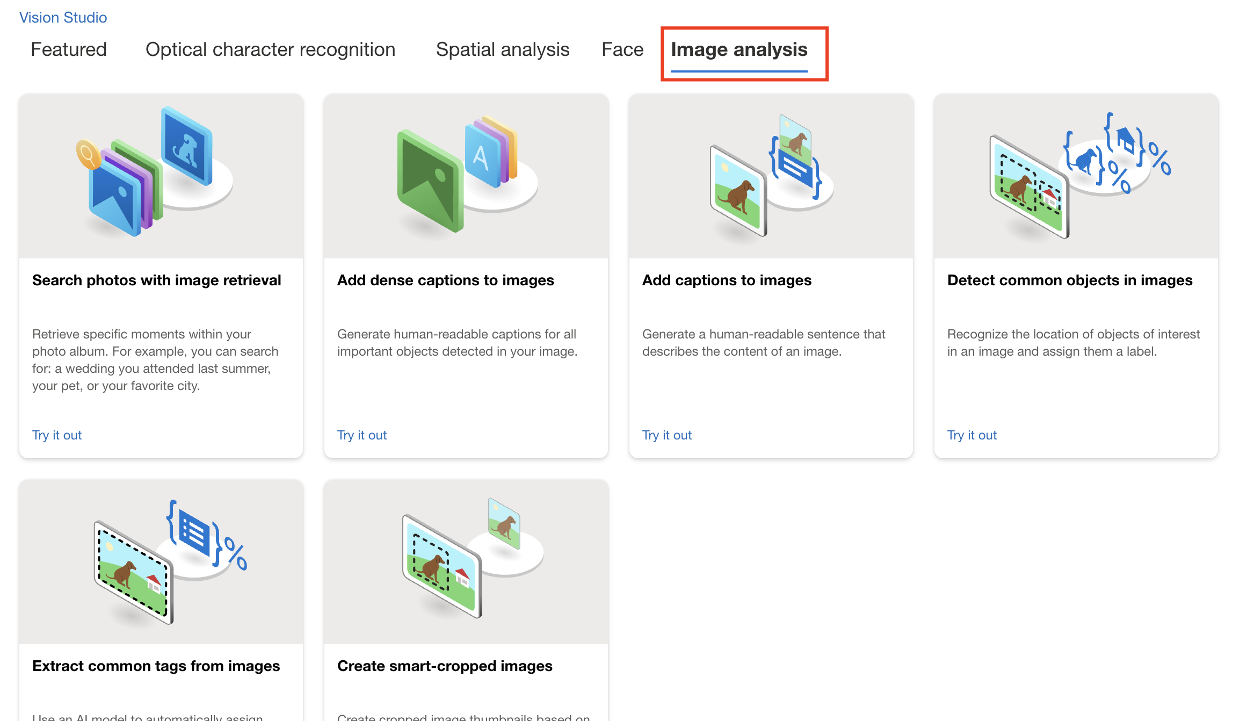Open Extract common tags from images title

click(156, 666)
